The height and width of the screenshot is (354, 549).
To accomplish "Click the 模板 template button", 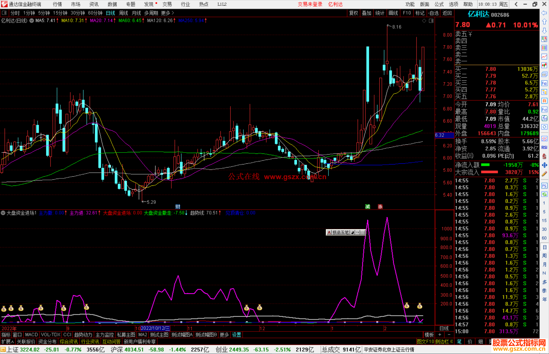I will [429, 335].
